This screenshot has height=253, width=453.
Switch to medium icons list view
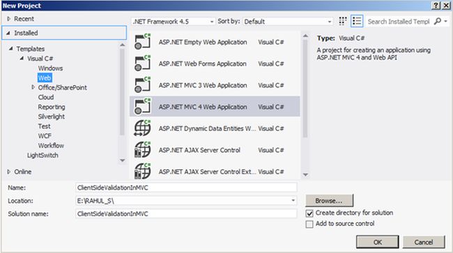click(357, 21)
